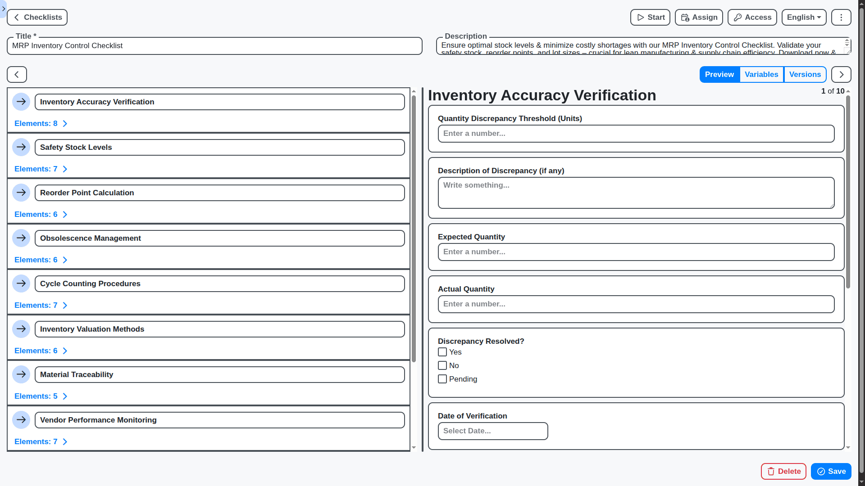865x486 pixels.
Task: Check the Yes checkbox under Discrepancy Resolved
Action: pyautogui.click(x=442, y=352)
